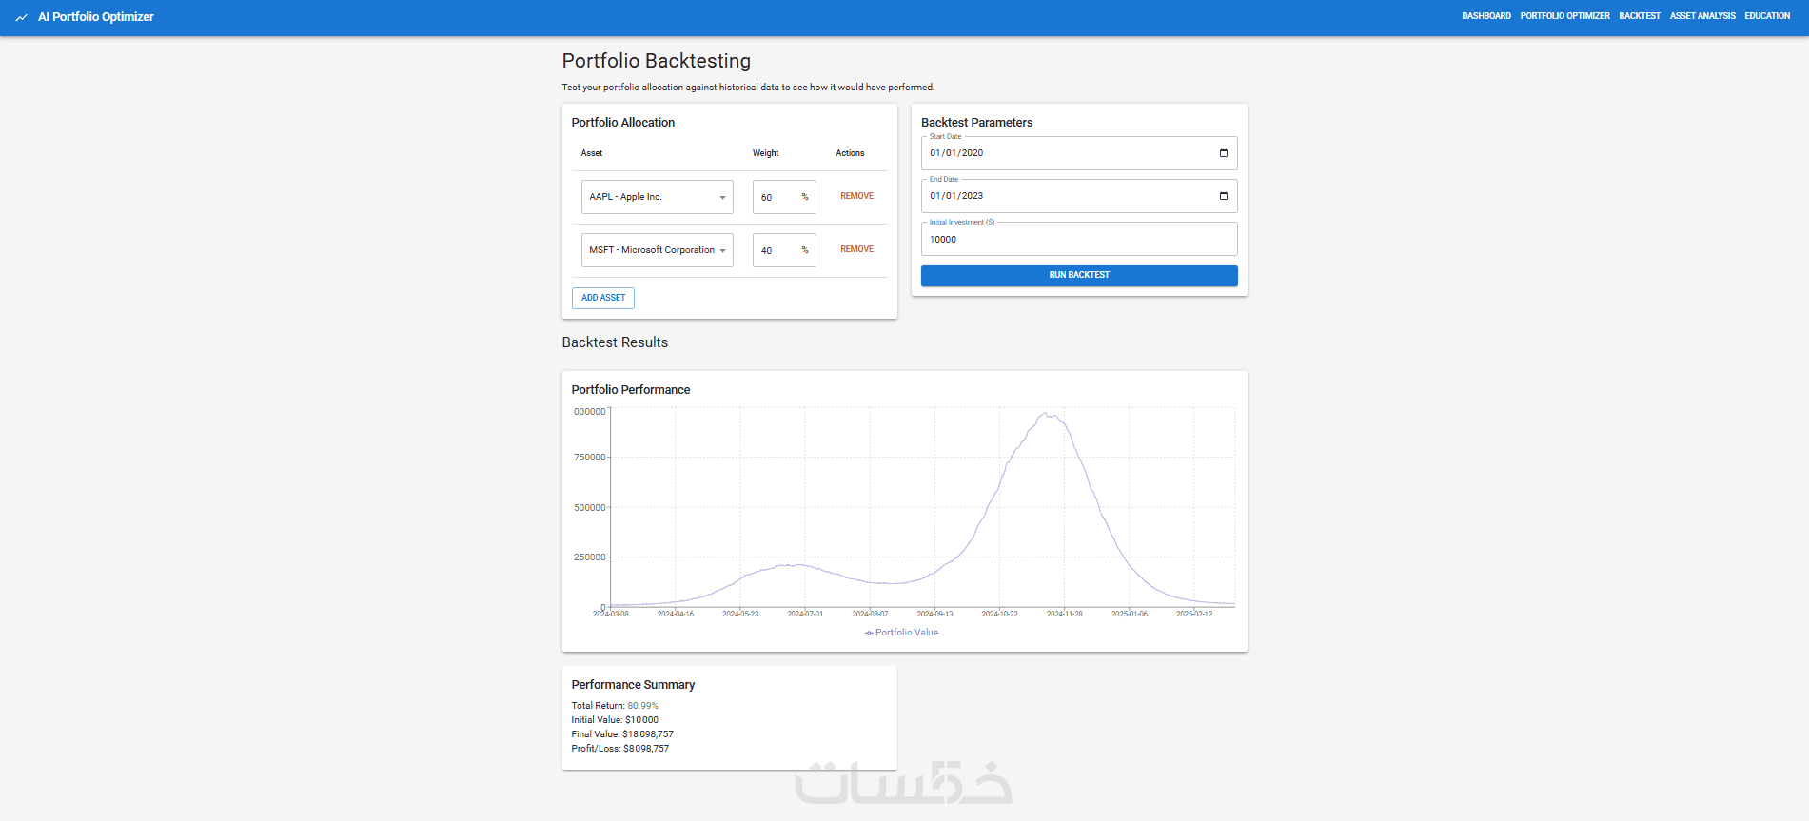Edit the MSFT weight percentage field

[x=777, y=250]
